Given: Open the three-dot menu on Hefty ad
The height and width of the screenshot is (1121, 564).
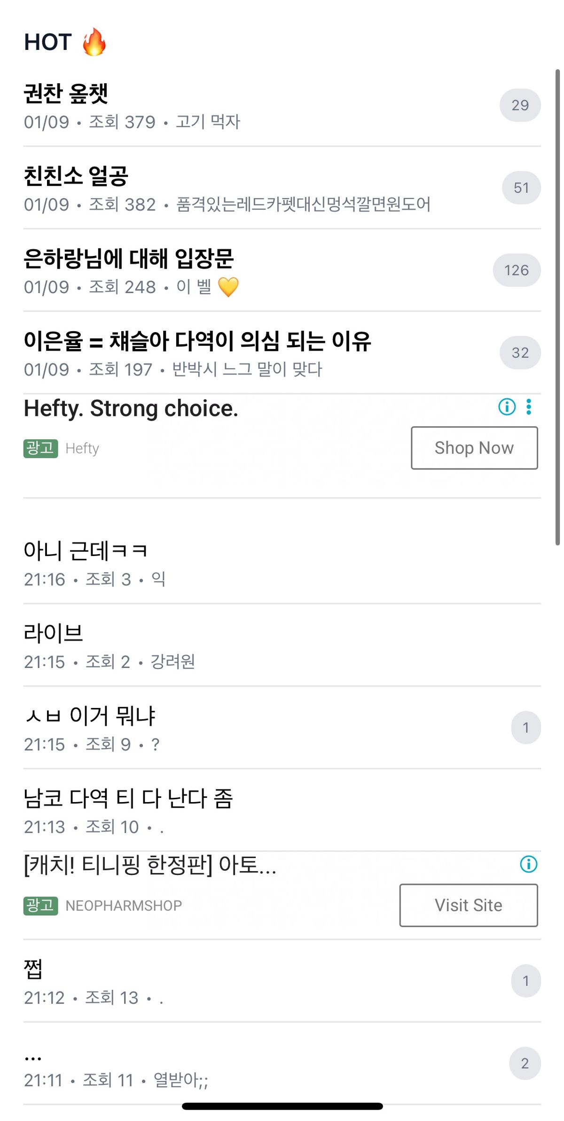Looking at the screenshot, I should (x=529, y=407).
